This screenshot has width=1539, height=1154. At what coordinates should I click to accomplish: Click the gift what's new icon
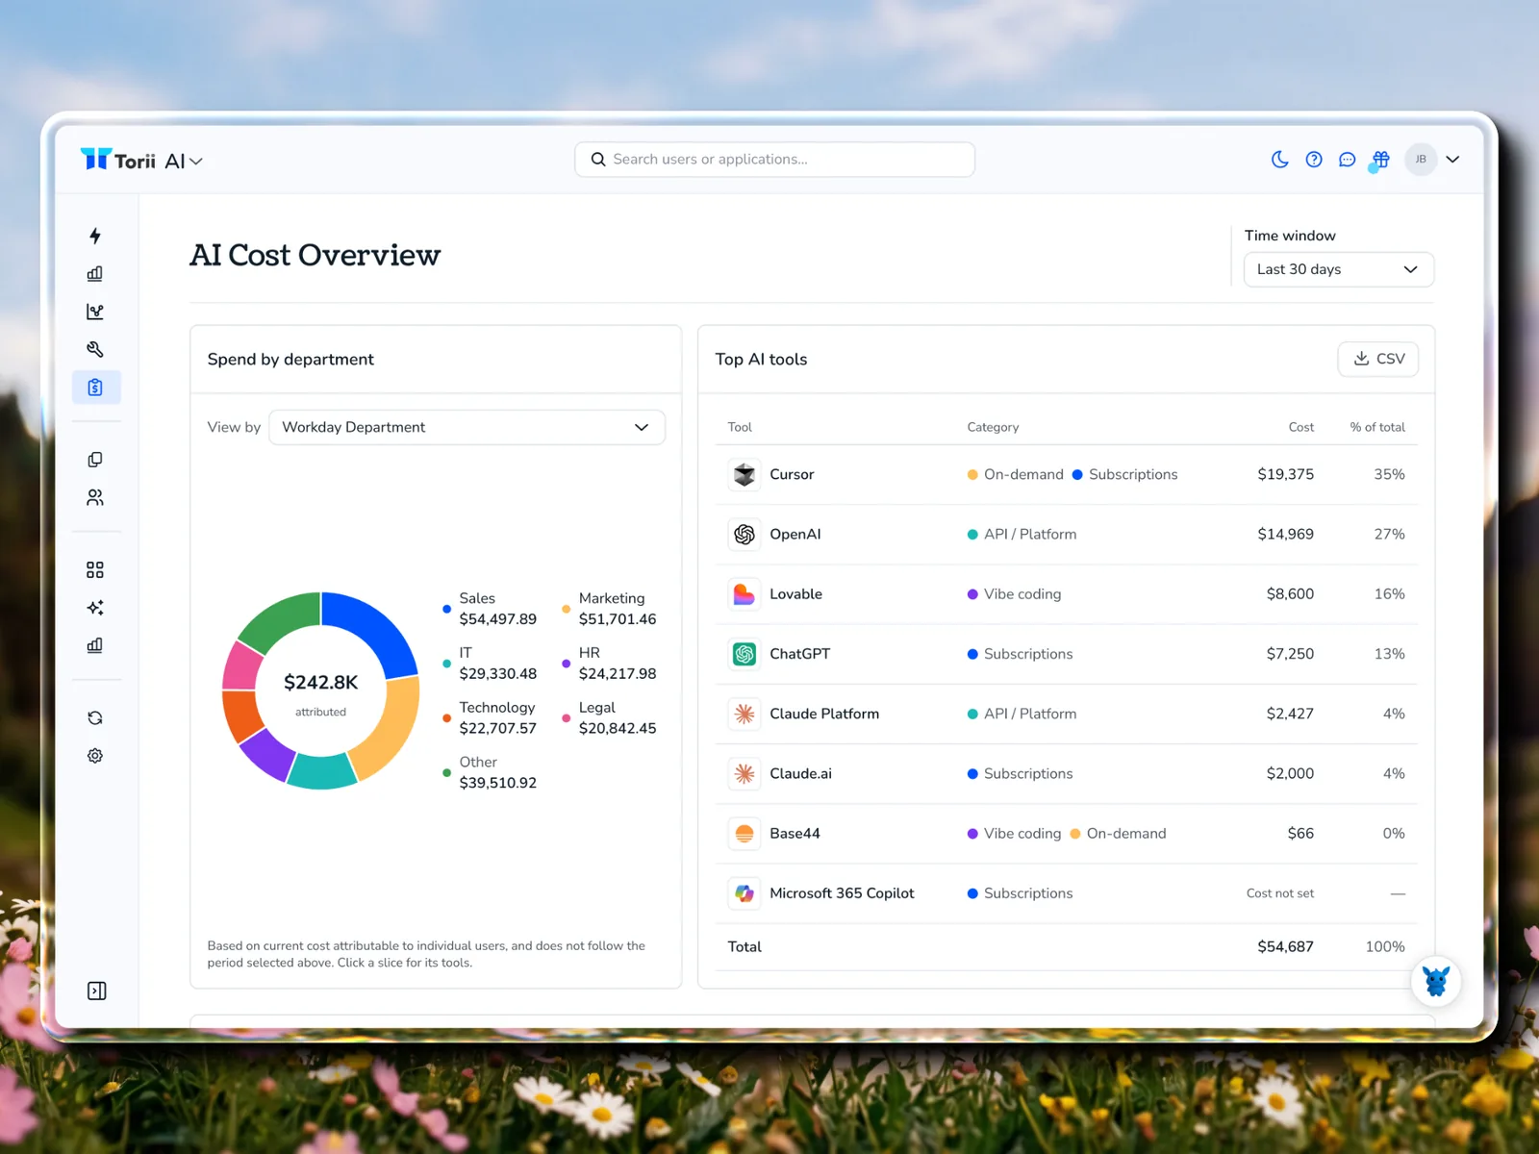(x=1381, y=160)
